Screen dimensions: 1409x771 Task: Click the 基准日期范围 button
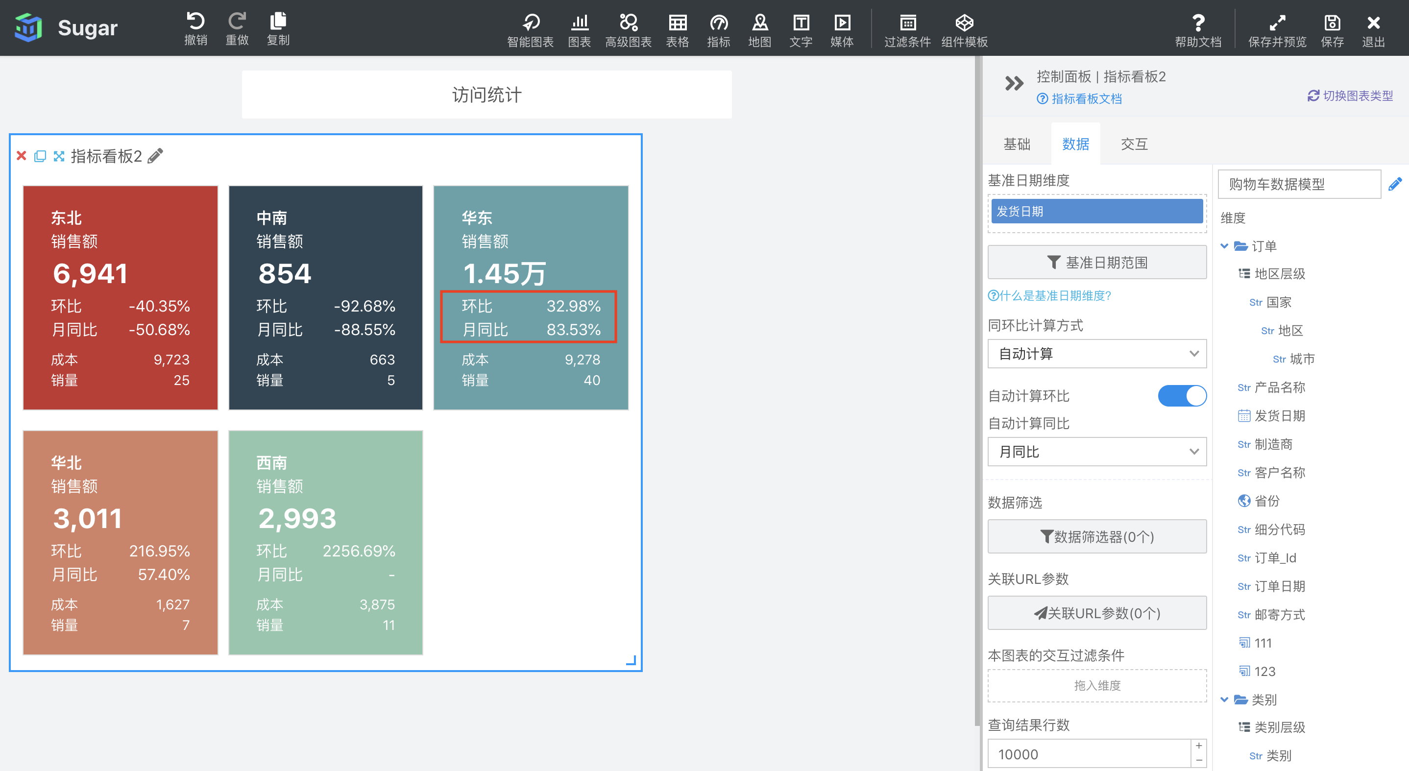(x=1097, y=263)
